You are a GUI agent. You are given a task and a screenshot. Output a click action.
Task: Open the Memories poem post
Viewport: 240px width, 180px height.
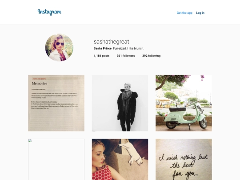coord(56,103)
